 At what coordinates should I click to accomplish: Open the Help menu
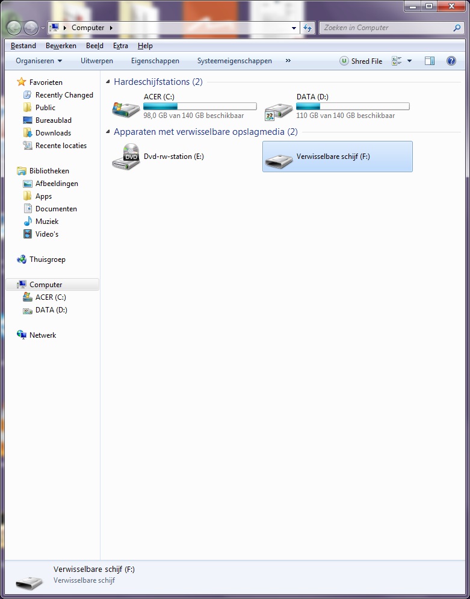[145, 46]
